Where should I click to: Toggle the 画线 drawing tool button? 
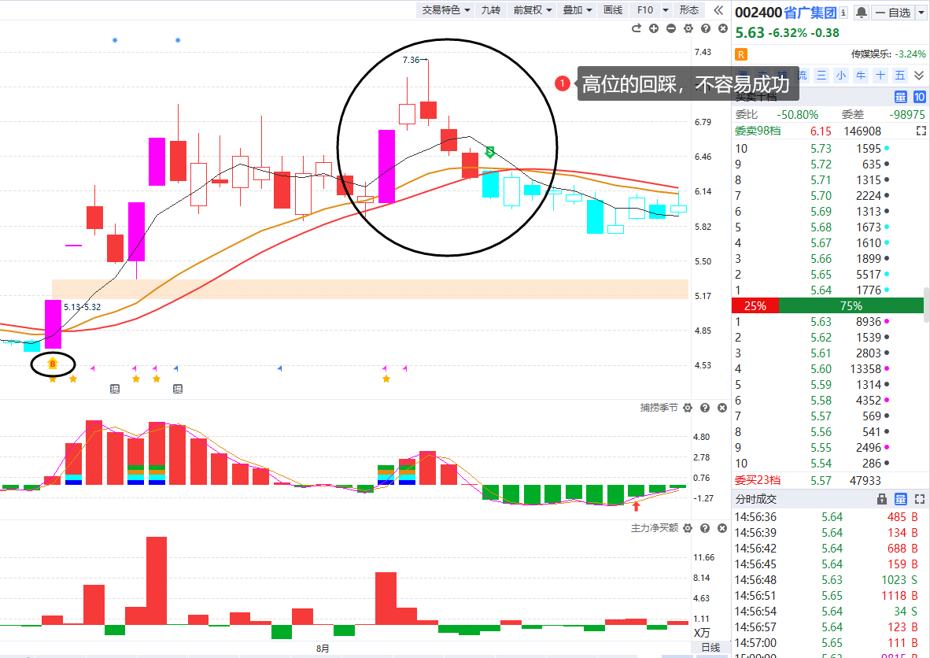(613, 10)
